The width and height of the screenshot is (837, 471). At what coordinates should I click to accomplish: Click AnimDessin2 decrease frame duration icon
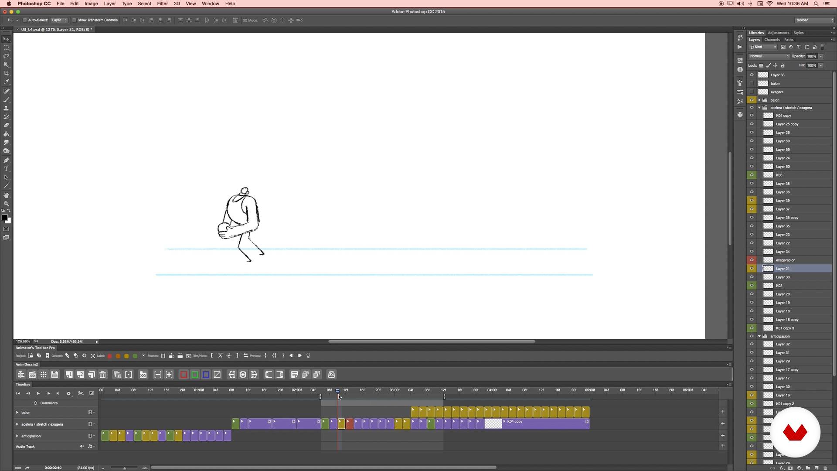coord(158,375)
